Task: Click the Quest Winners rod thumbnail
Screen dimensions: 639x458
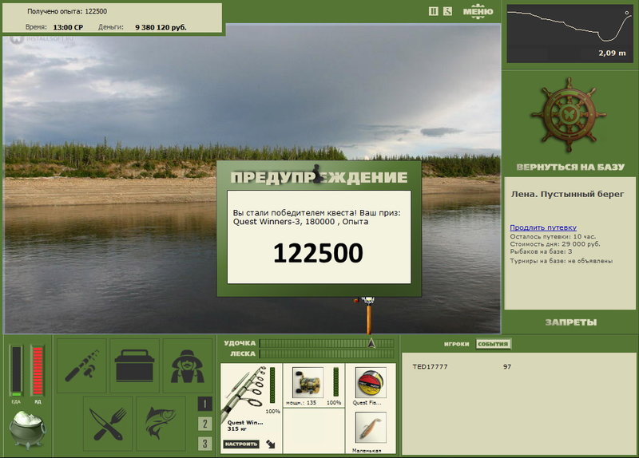Action: coord(243,393)
